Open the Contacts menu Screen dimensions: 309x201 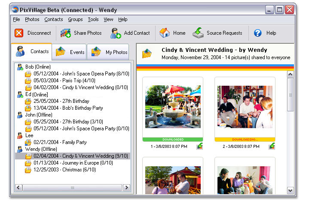point(54,19)
